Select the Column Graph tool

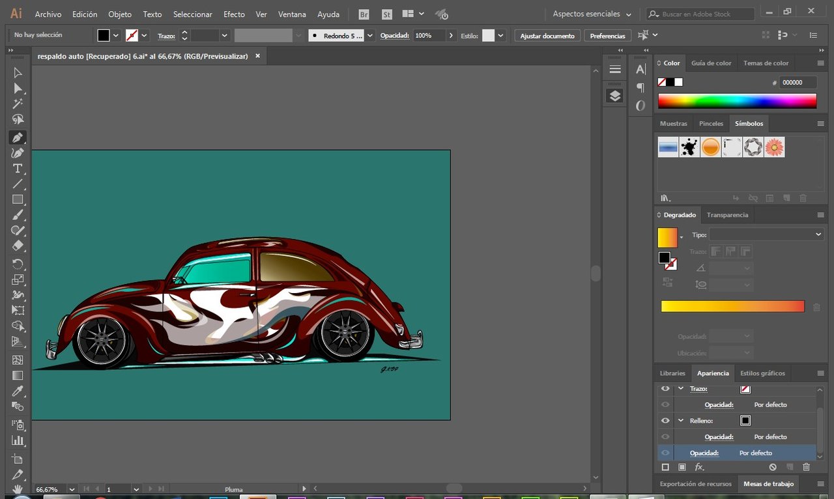18,440
